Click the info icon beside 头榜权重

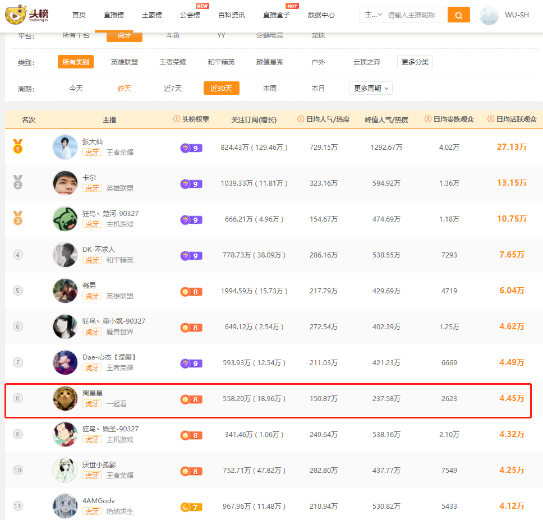tap(177, 119)
